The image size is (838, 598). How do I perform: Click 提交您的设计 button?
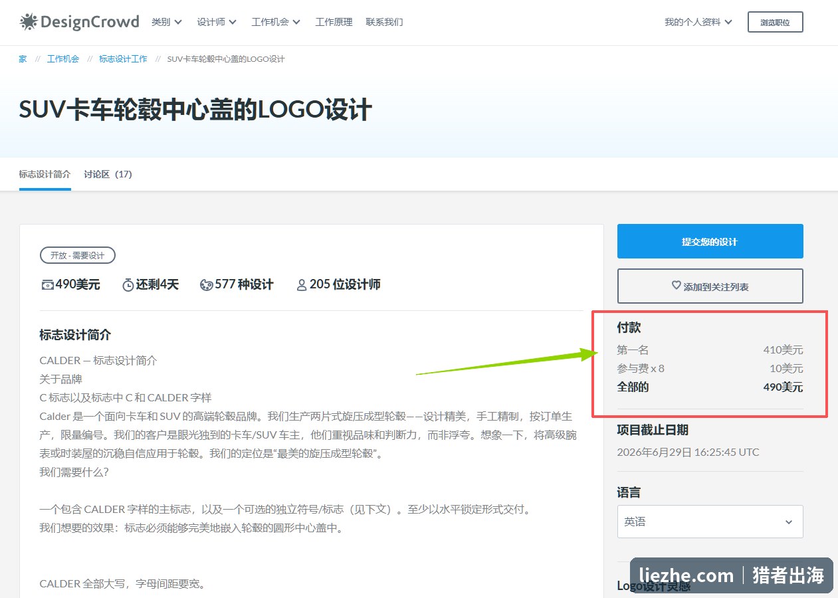[x=710, y=241]
